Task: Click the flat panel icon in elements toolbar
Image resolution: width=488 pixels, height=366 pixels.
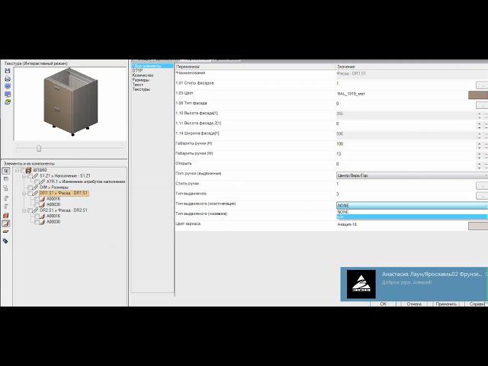Action: tap(5, 232)
